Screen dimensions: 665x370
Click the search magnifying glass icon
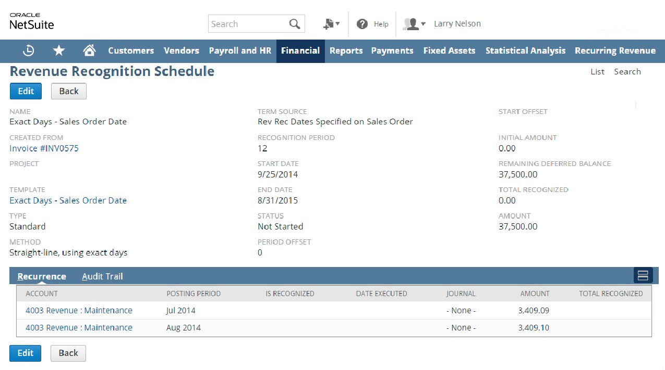[x=296, y=23]
